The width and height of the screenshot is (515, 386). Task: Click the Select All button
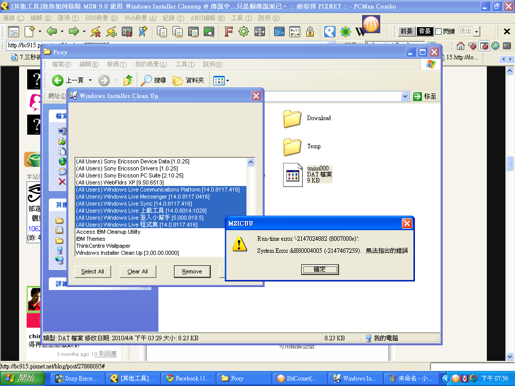(93, 271)
